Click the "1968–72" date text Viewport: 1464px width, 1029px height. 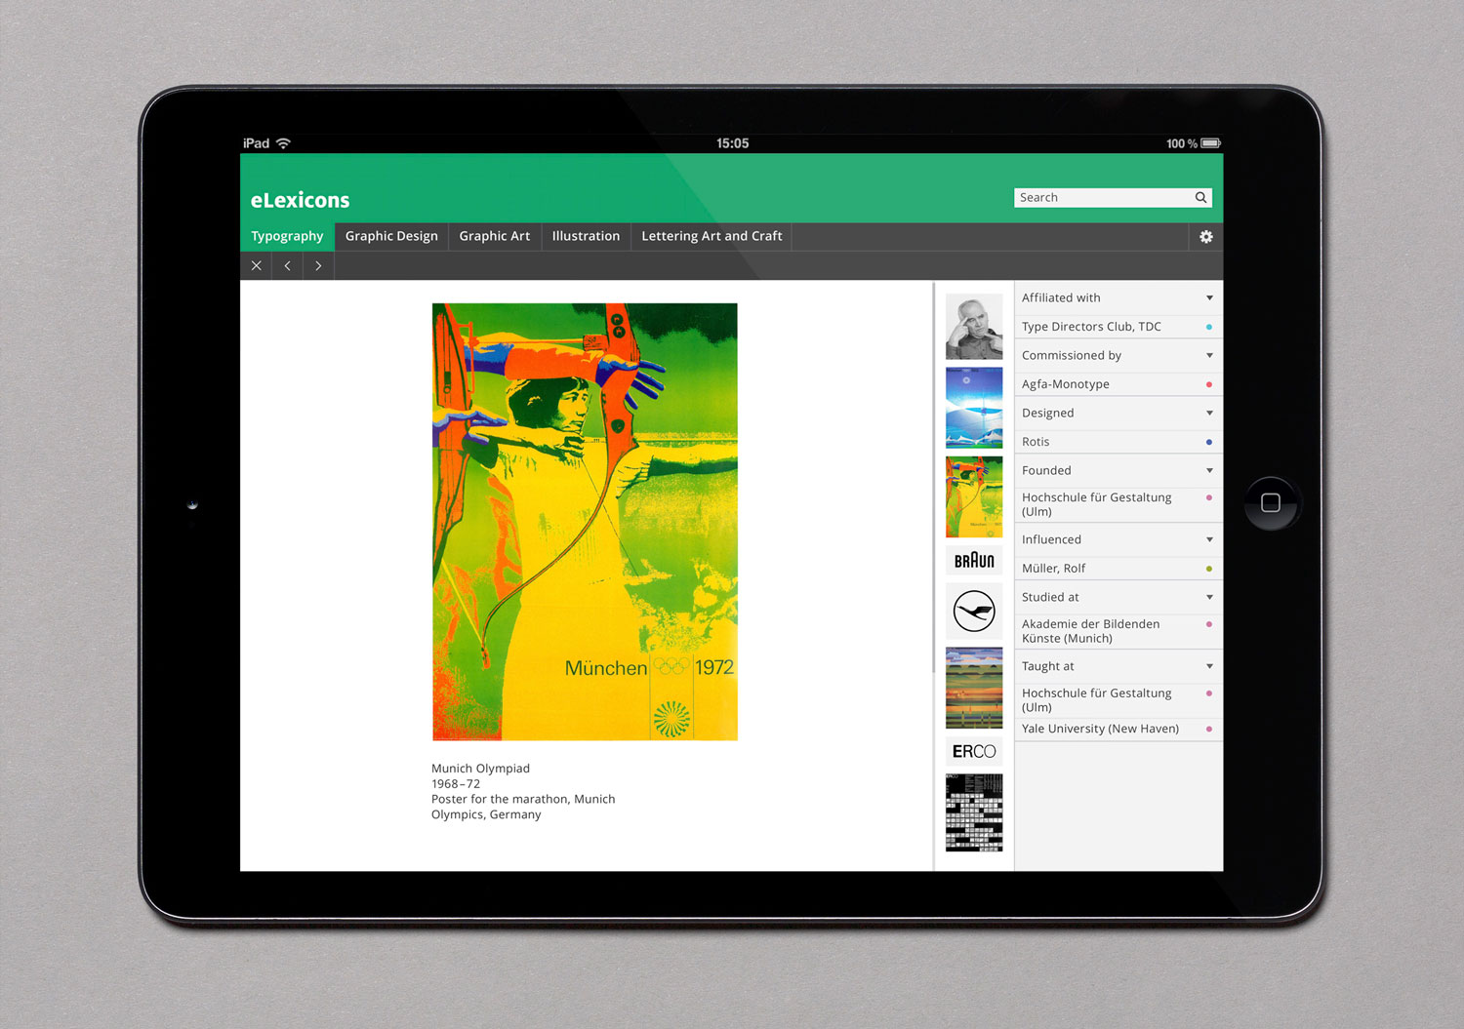(456, 784)
